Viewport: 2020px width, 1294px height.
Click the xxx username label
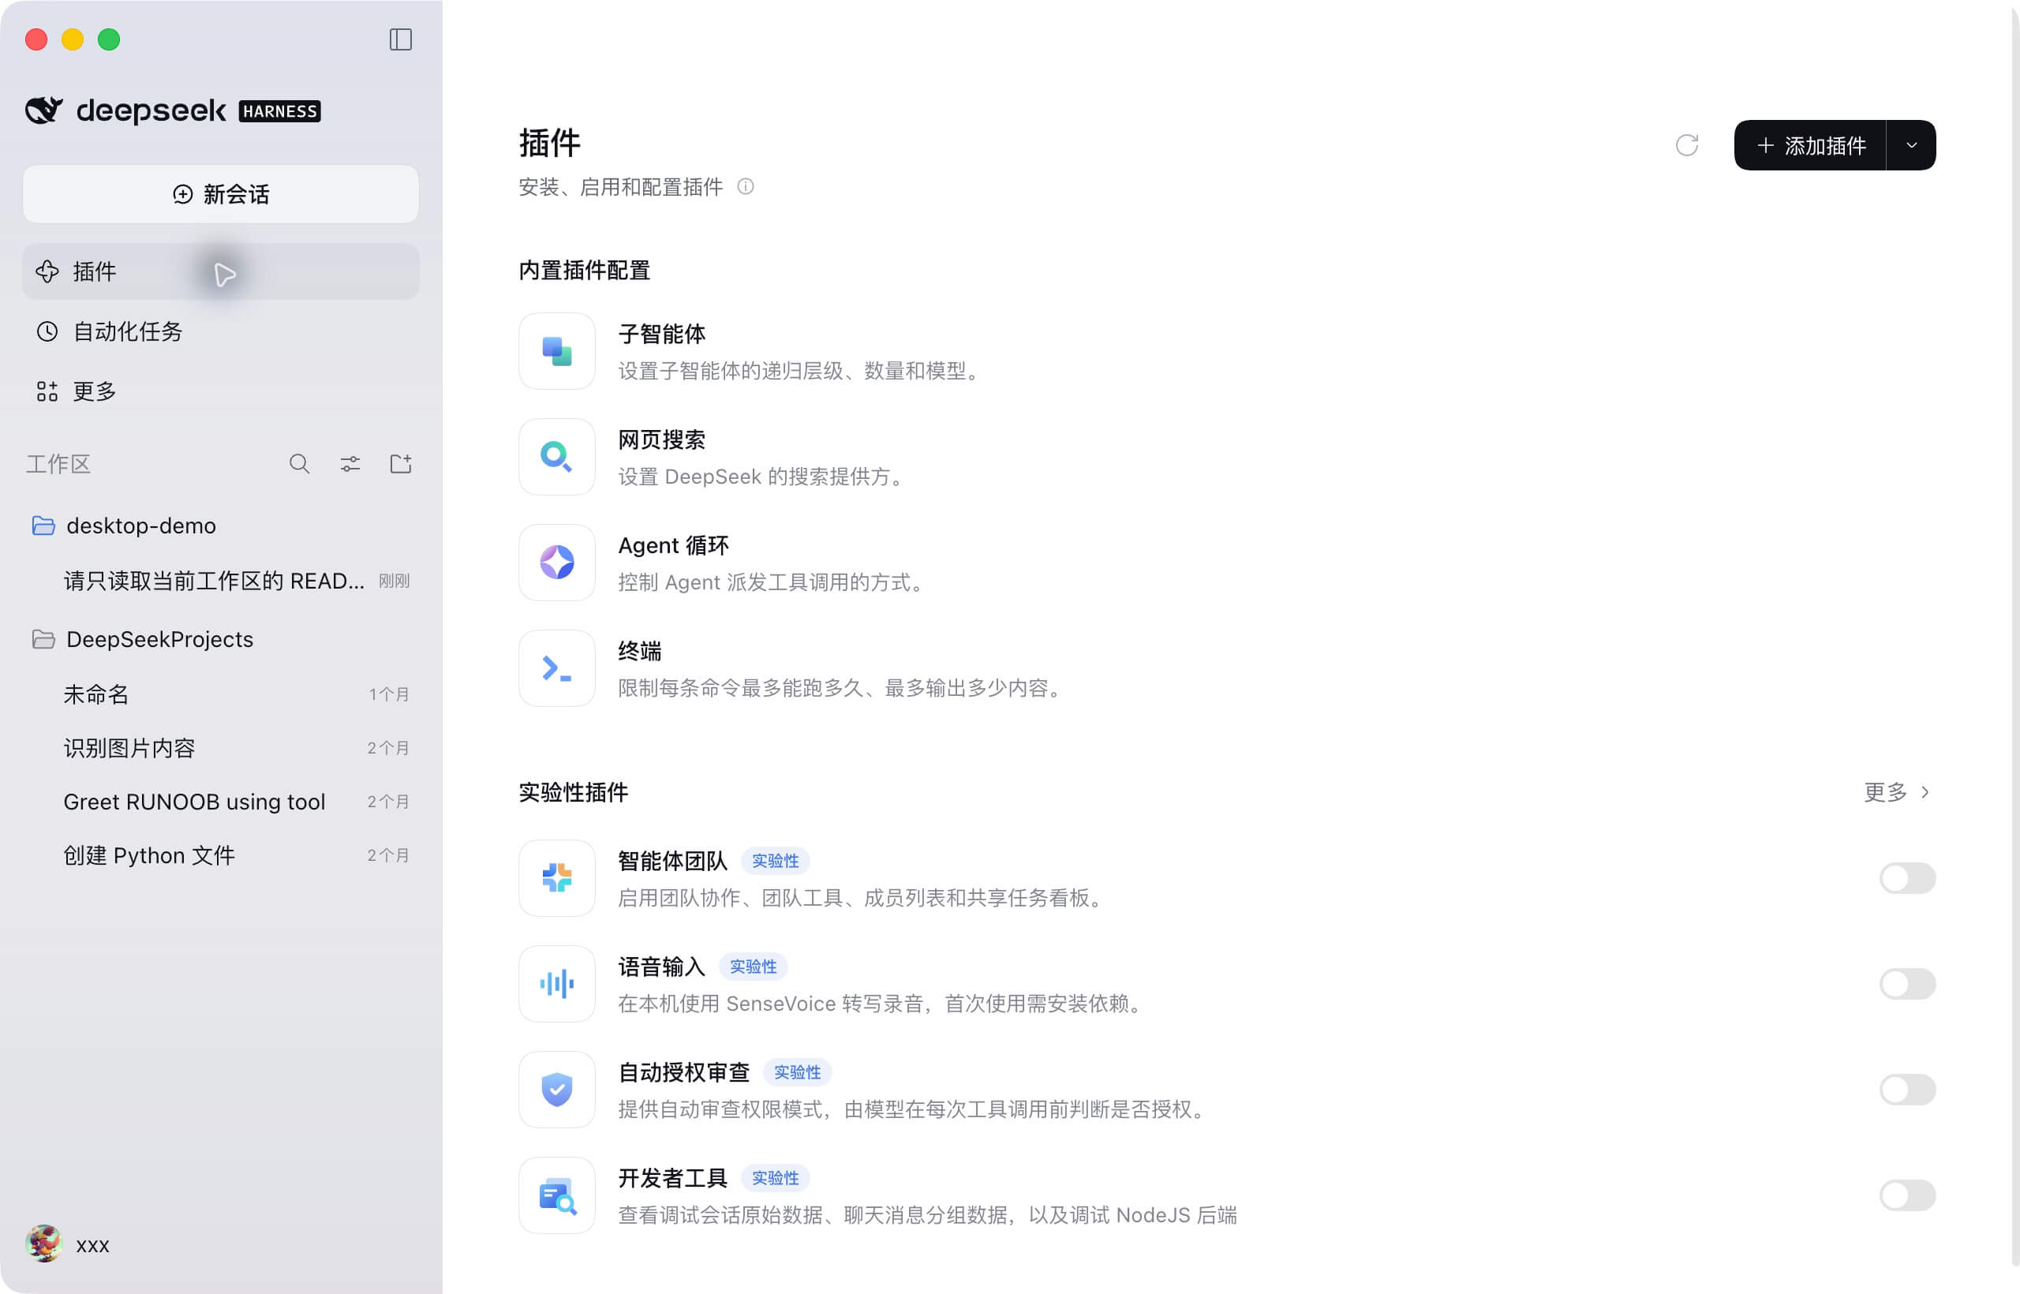point(92,1245)
